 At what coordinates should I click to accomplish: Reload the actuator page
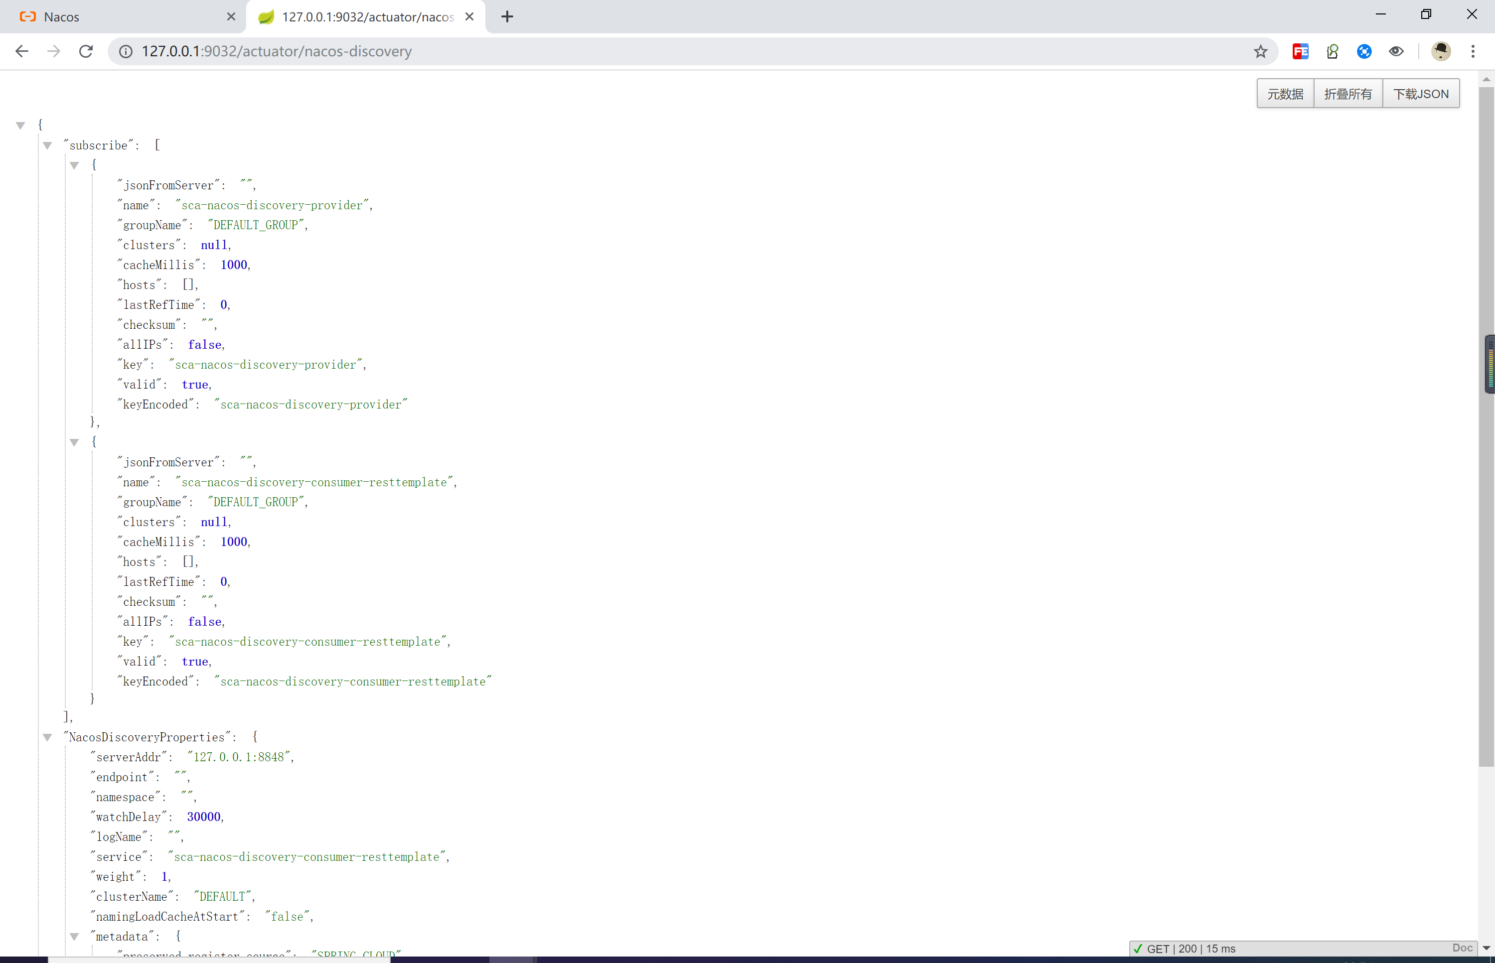[x=86, y=51]
